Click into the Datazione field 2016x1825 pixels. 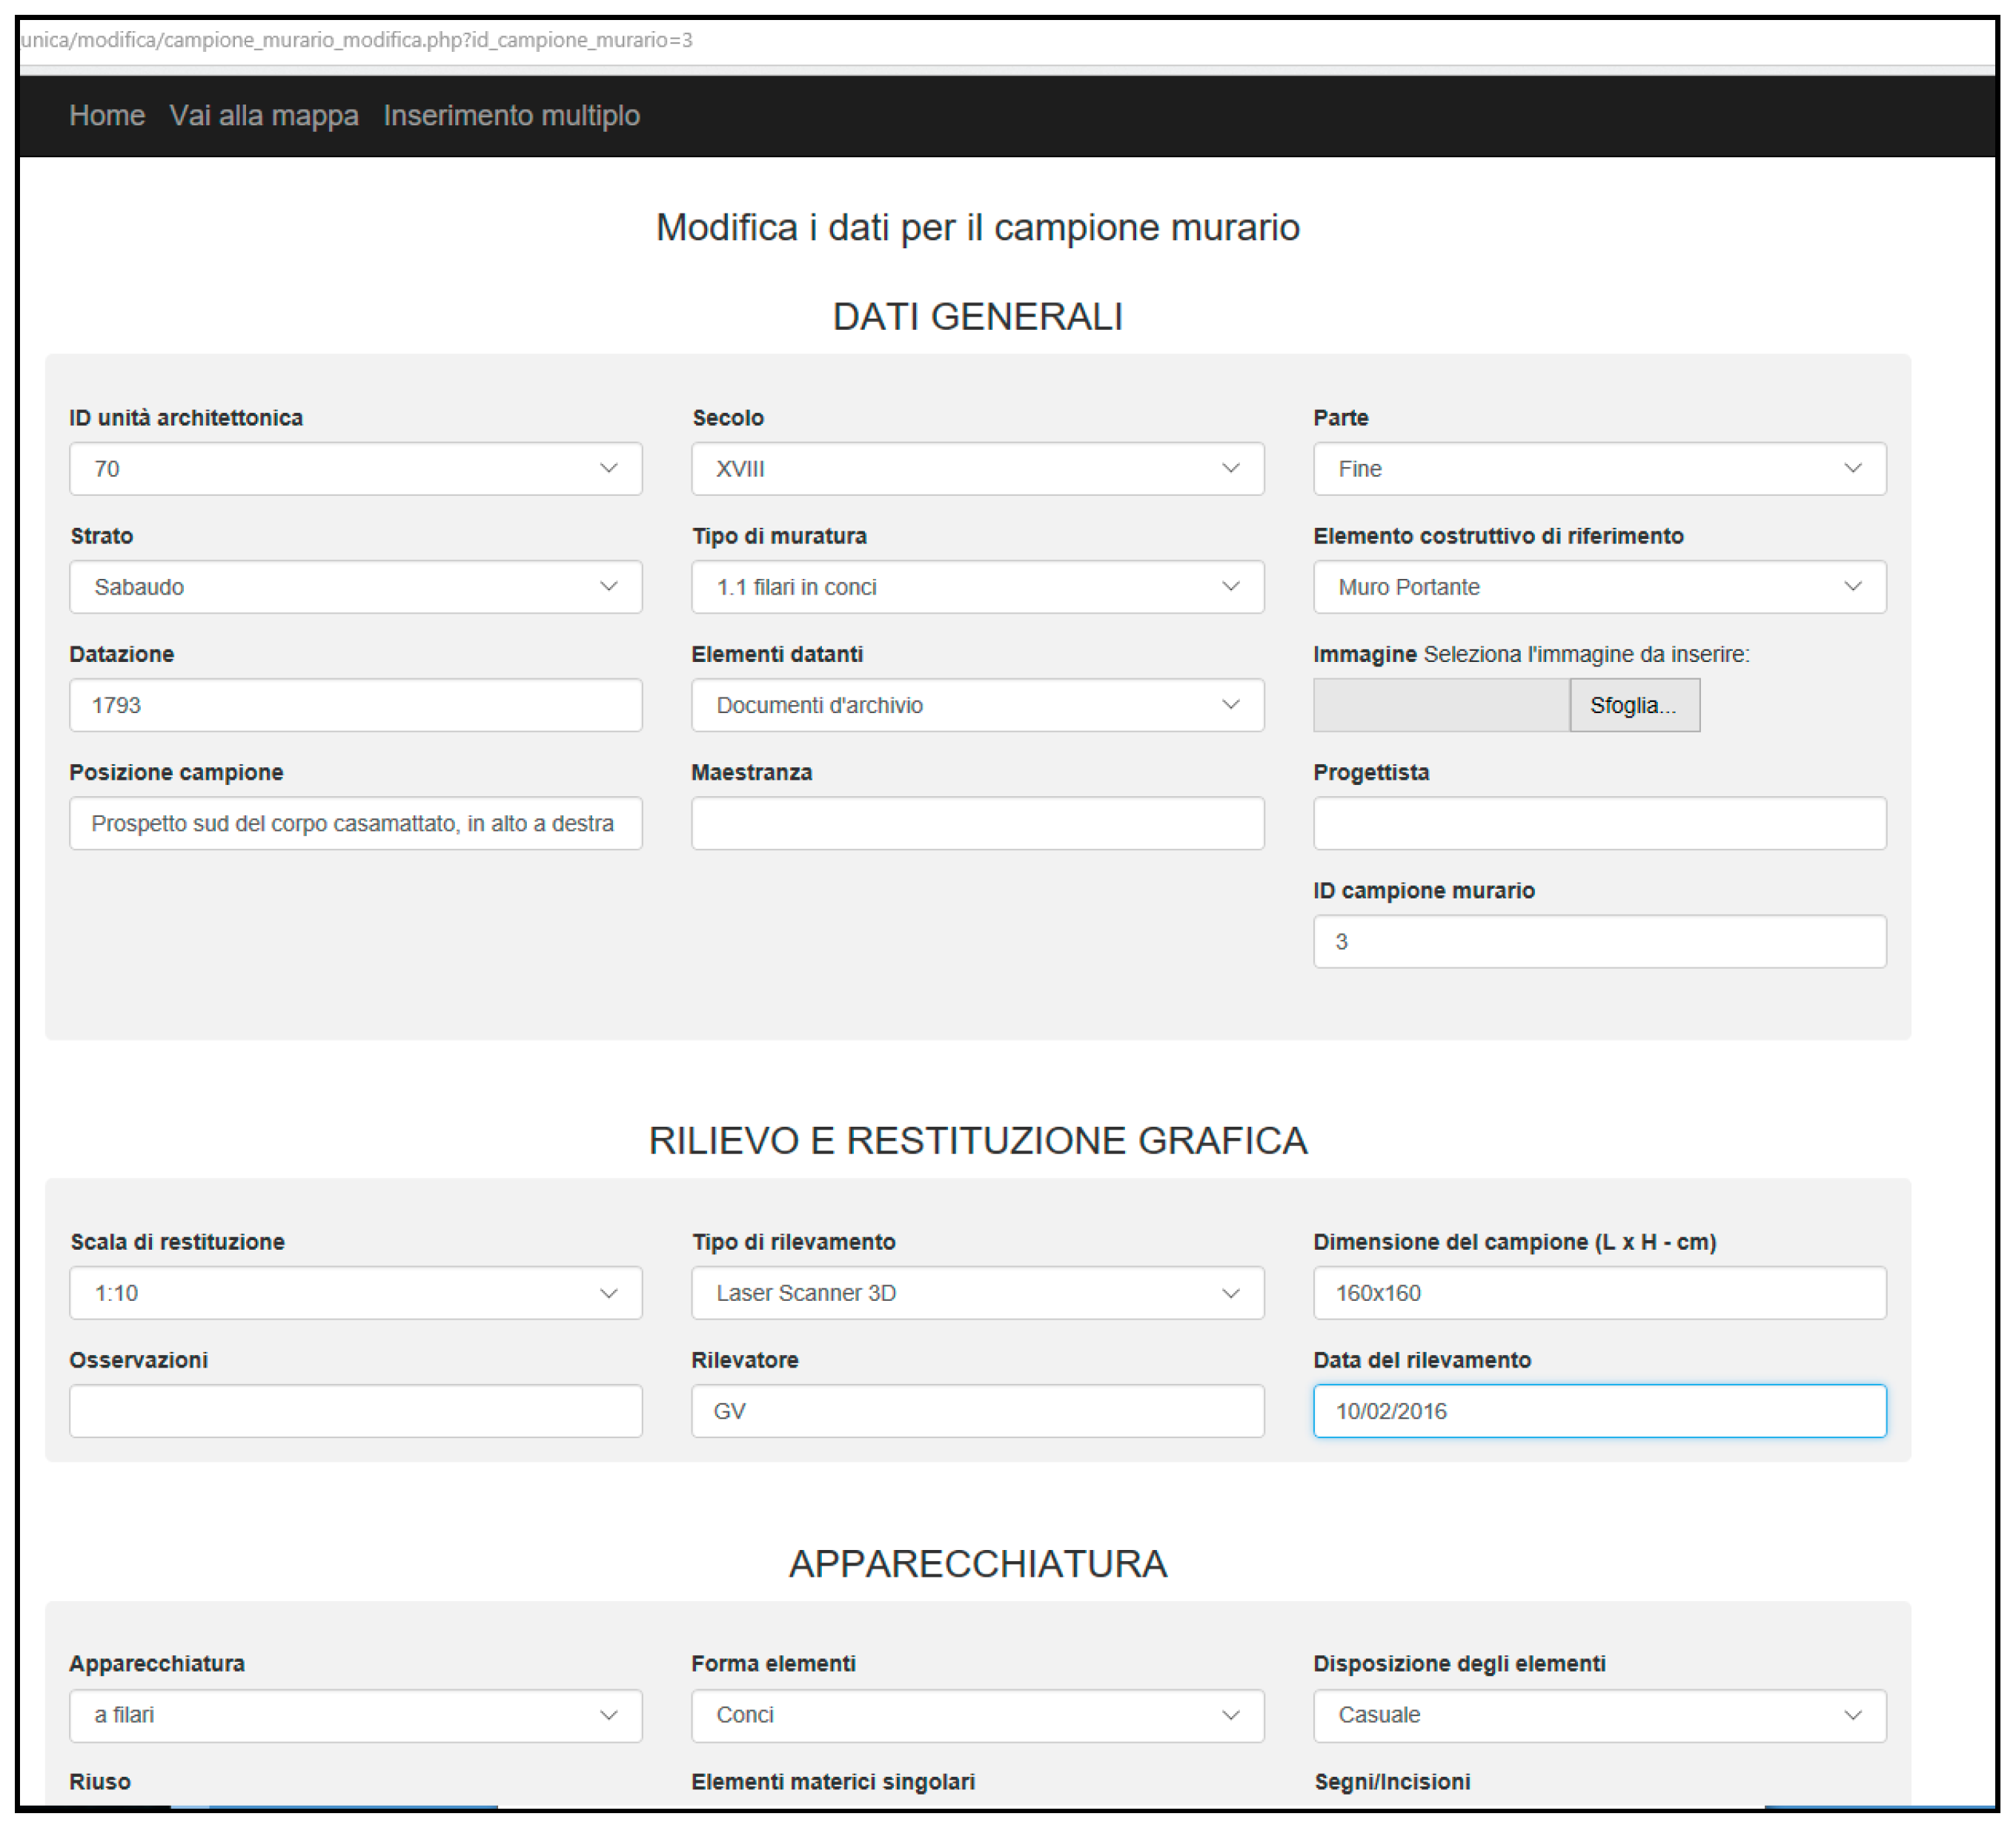(x=355, y=705)
